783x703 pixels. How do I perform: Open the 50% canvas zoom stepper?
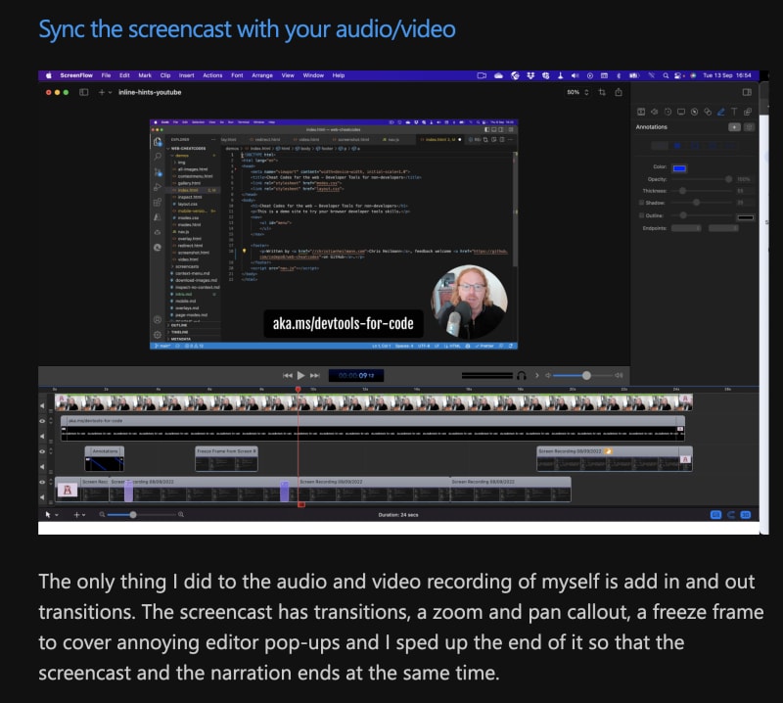pyautogui.click(x=586, y=92)
